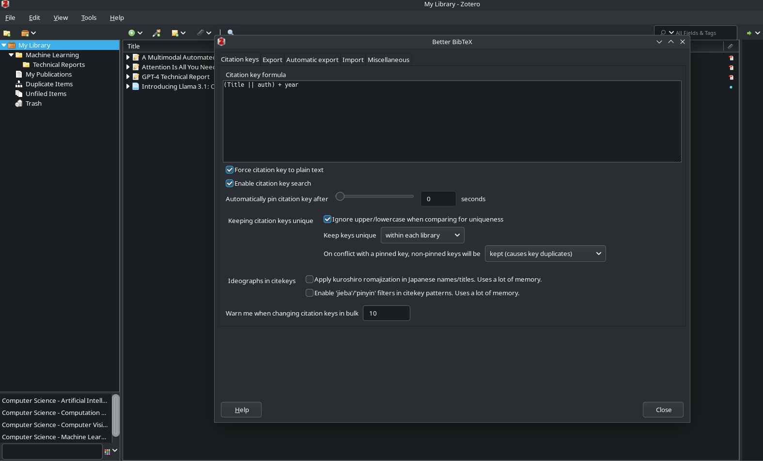This screenshot has height=461, width=763.
Task: Enable jieba/pinyin filters checkbox
Action: pos(310,293)
